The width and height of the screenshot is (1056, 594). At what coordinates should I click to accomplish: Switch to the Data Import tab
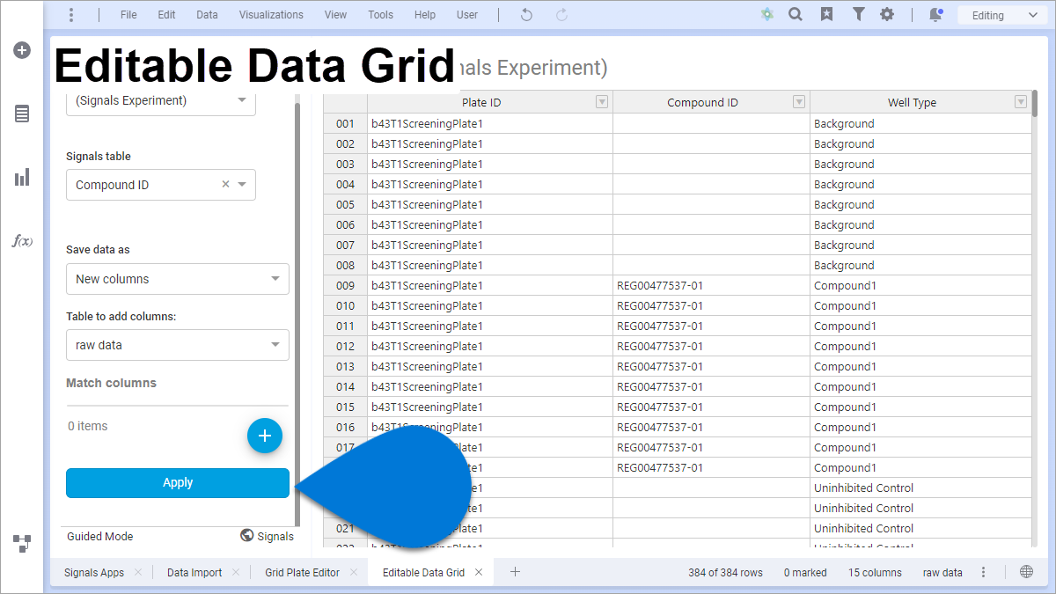(194, 573)
